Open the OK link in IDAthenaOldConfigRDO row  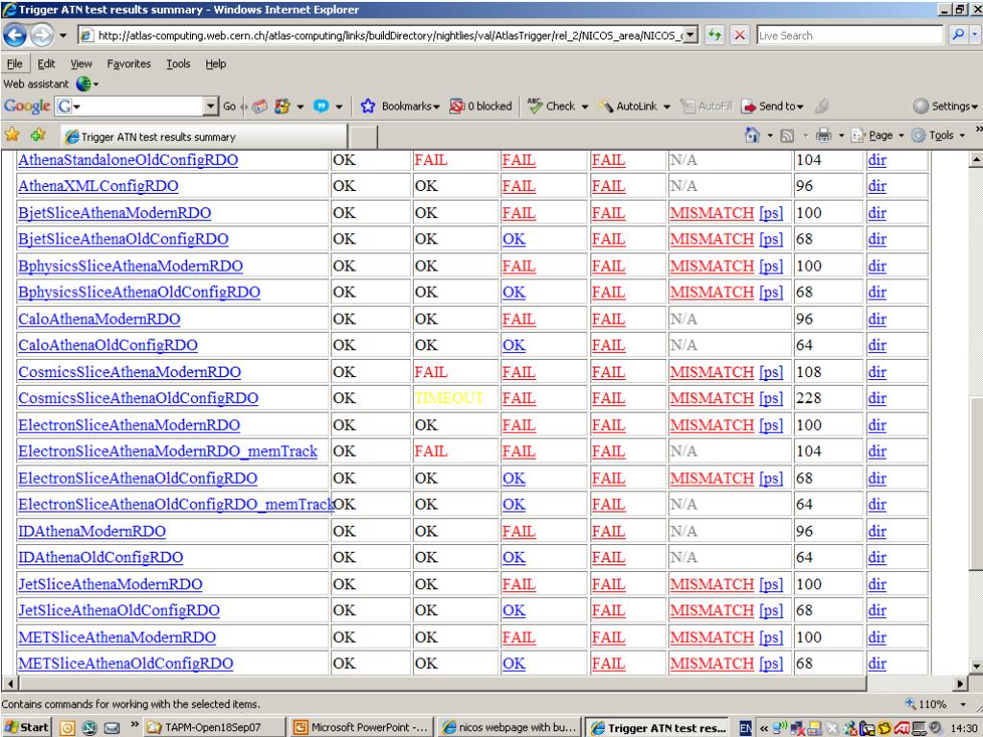(x=515, y=558)
